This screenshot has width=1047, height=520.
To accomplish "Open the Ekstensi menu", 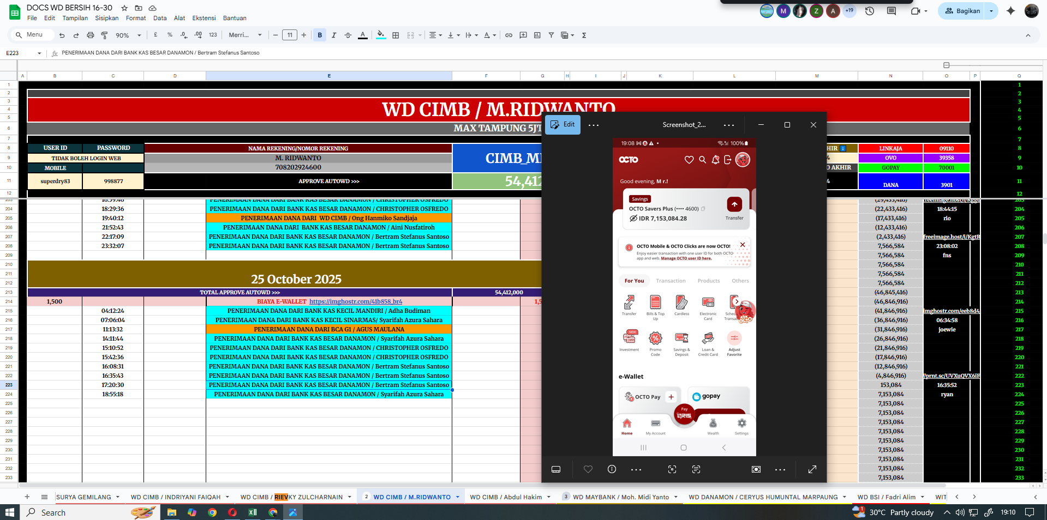I will 204,18.
